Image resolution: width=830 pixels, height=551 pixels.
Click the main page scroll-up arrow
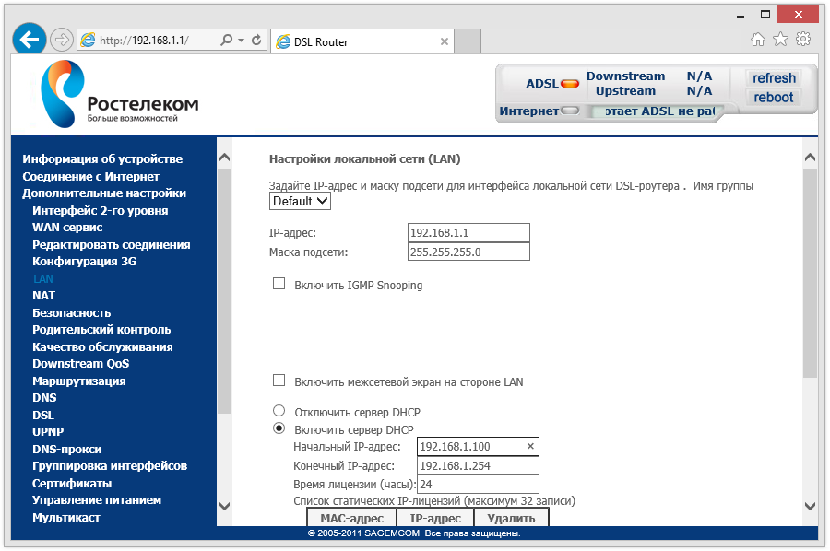pos(810,157)
